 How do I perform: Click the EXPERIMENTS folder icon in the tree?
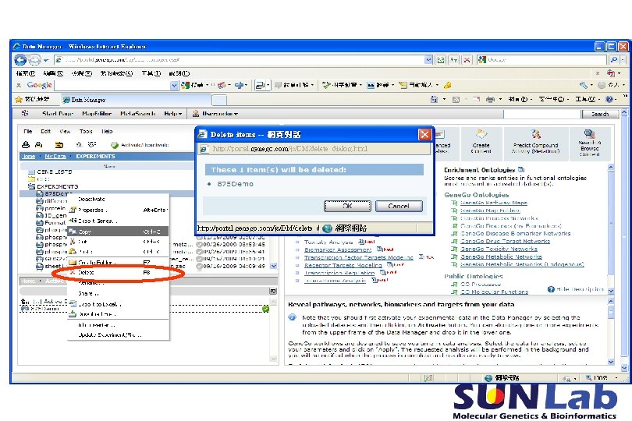point(31,186)
